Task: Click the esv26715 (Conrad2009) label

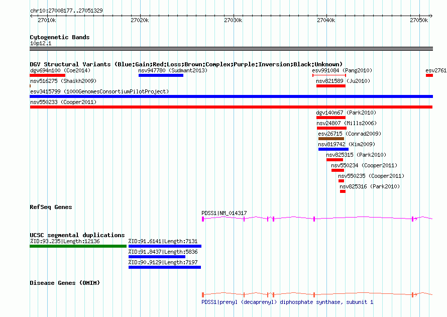Action: click(350, 134)
